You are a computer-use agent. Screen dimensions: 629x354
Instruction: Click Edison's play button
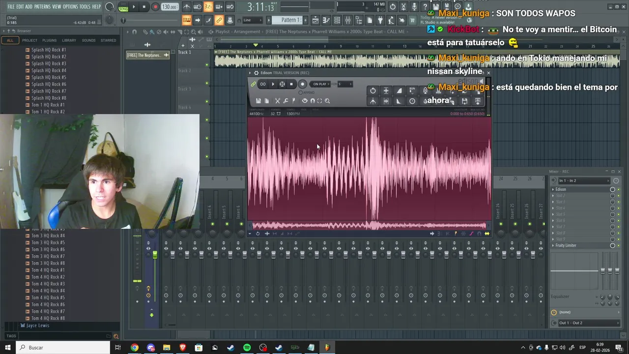click(x=273, y=84)
